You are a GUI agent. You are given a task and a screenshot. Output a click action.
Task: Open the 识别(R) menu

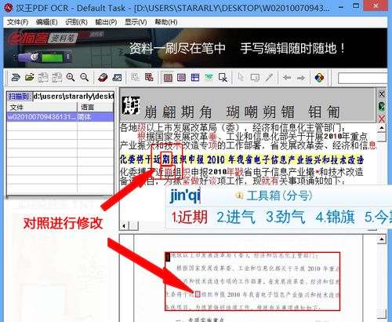[x=76, y=22]
